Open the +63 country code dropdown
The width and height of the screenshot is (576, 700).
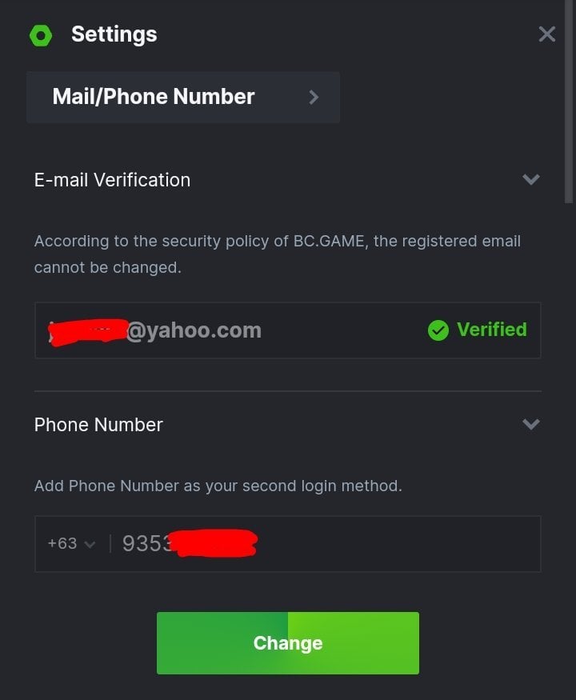point(70,544)
